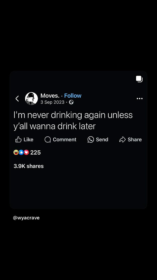View the 3.9K shares list
Viewport: 157px width, 280px height.
click(29, 166)
